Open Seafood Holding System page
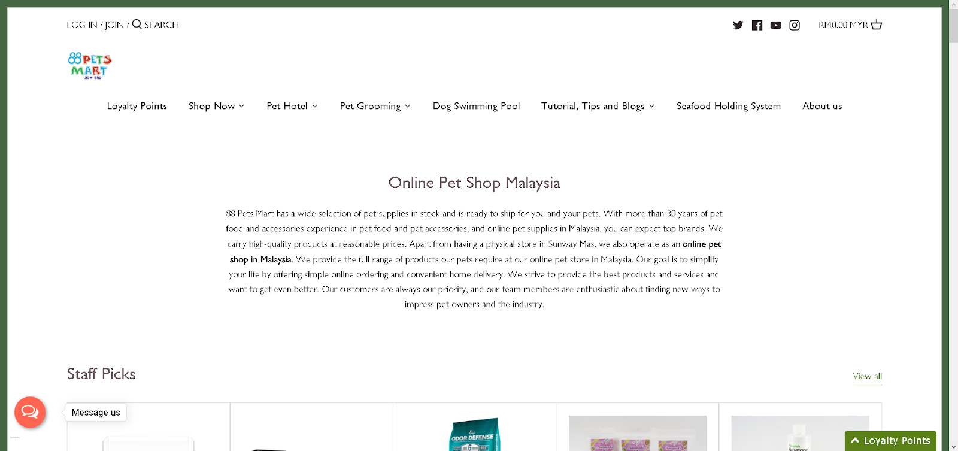This screenshot has width=958, height=451. pos(729,106)
